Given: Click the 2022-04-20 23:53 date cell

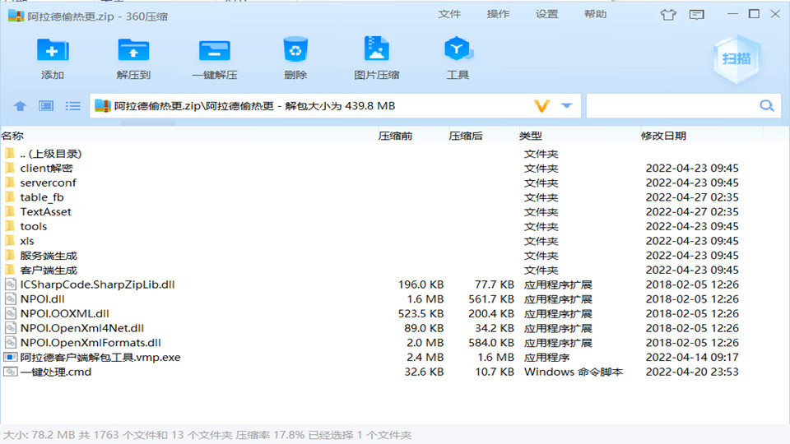Looking at the screenshot, I should point(692,372).
